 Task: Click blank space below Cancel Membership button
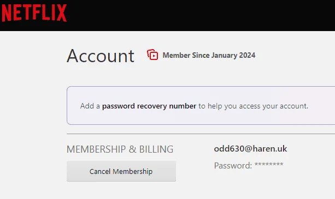click(x=121, y=191)
